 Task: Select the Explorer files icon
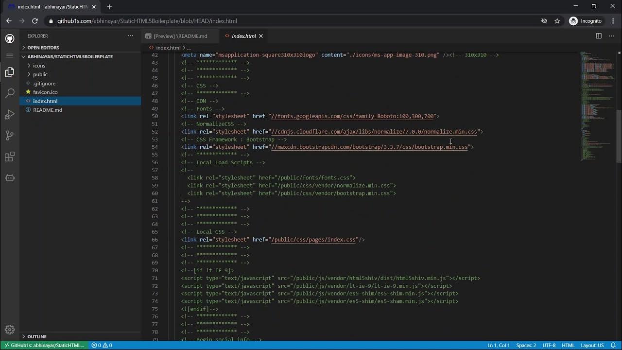point(10,72)
